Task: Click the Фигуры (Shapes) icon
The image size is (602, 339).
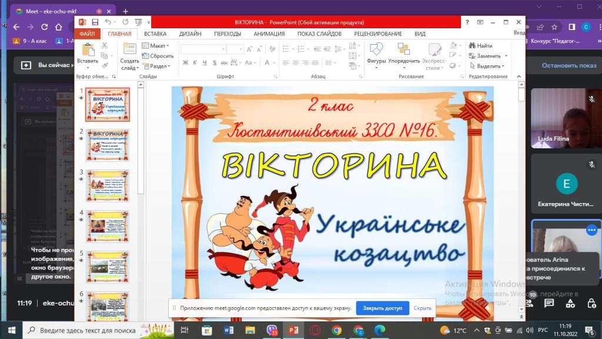Action: coord(376,49)
